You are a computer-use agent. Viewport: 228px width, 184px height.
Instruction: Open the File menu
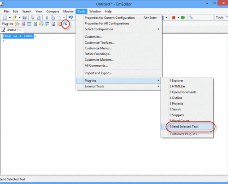6,11
